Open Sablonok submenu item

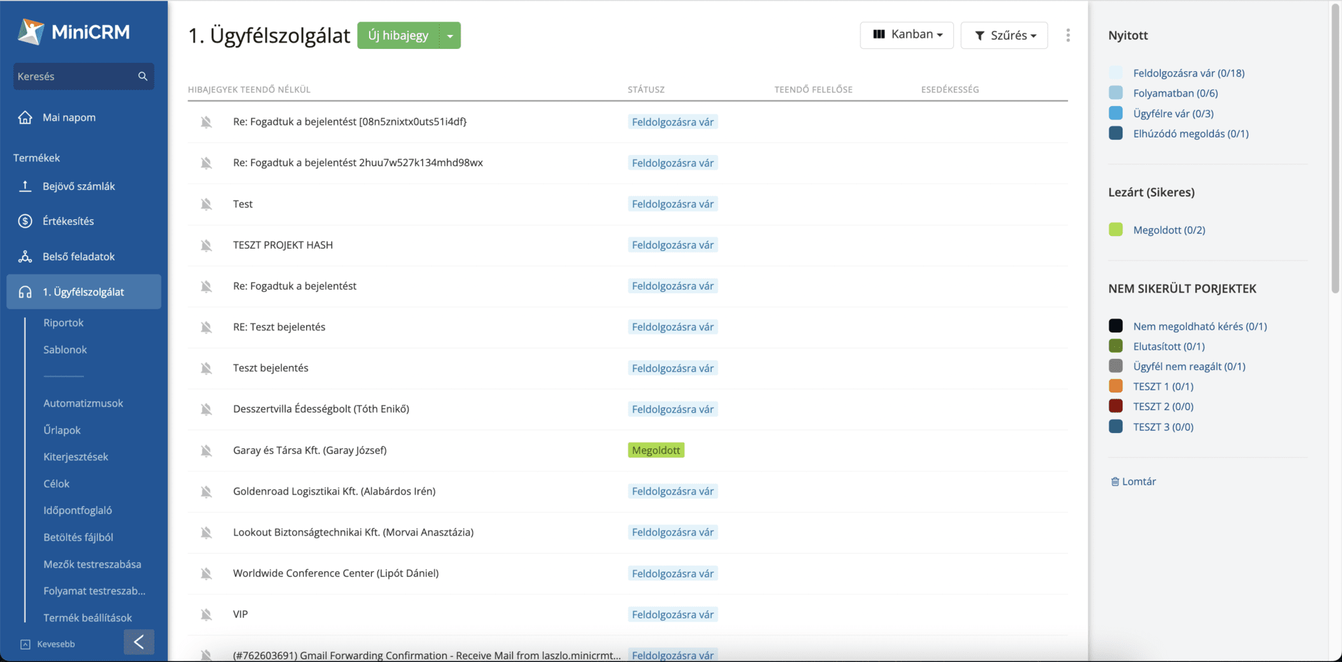tap(65, 349)
